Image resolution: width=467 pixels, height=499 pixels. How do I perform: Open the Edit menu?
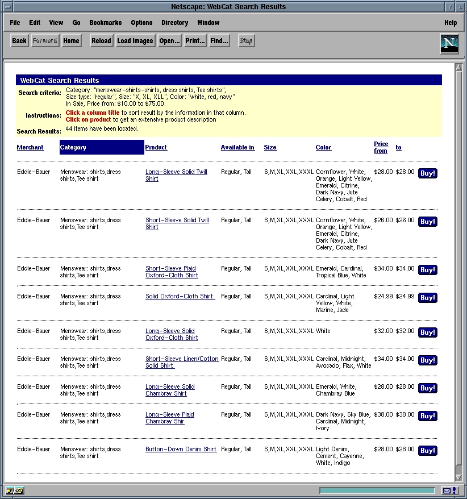pyautogui.click(x=35, y=23)
